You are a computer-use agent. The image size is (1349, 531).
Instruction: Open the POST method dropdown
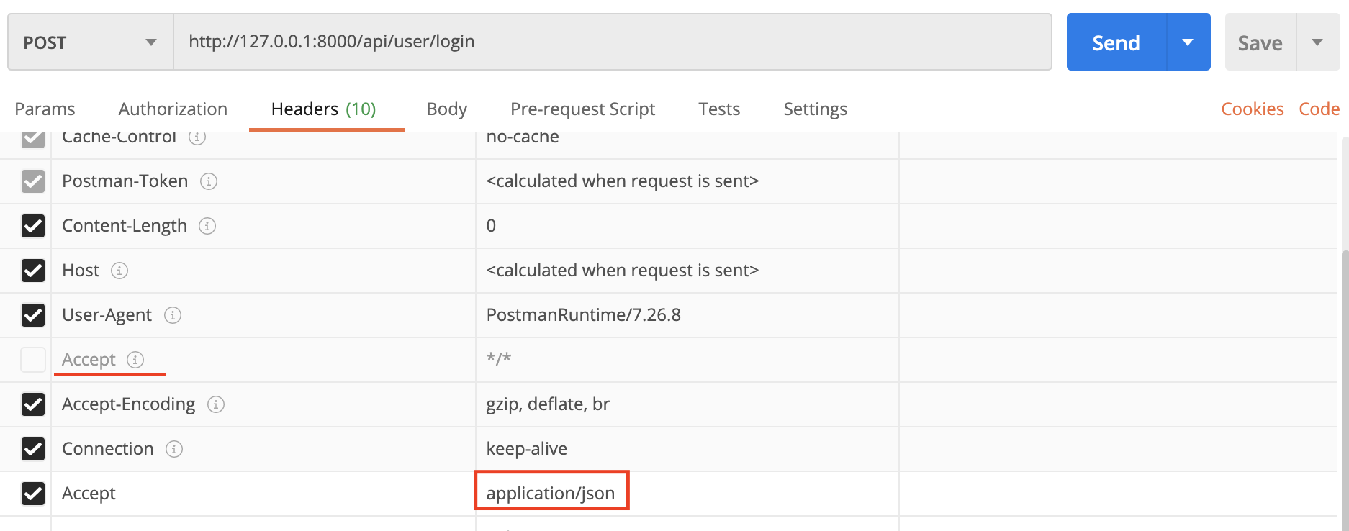pyautogui.click(x=91, y=42)
